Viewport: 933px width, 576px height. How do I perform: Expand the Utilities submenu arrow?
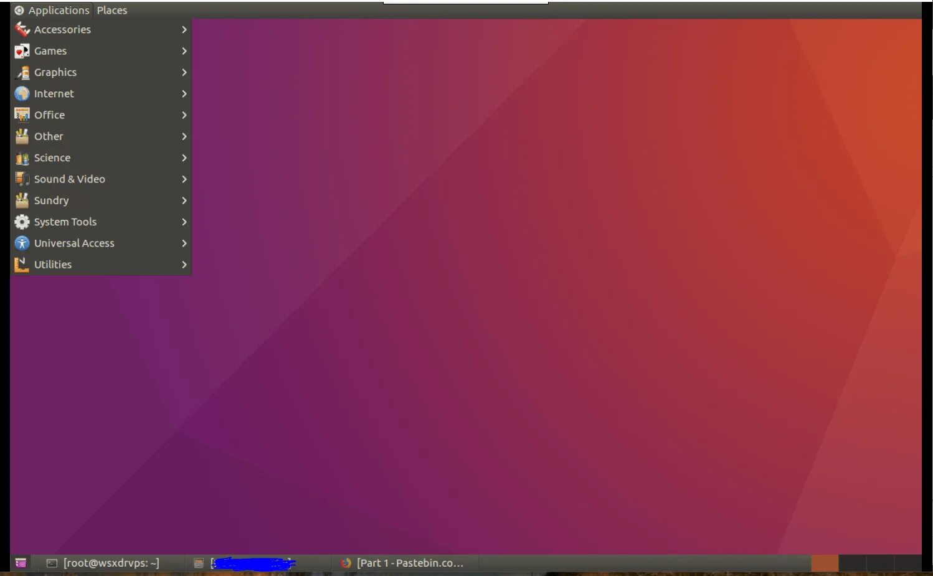point(184,265)
